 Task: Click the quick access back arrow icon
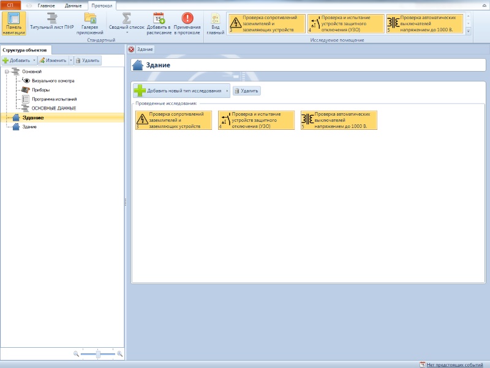tap(29, 6)
